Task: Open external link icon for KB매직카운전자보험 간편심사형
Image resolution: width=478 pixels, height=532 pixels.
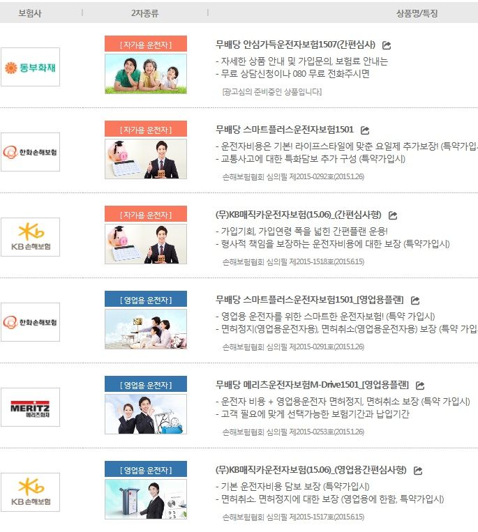Action: tap(393, 215)
